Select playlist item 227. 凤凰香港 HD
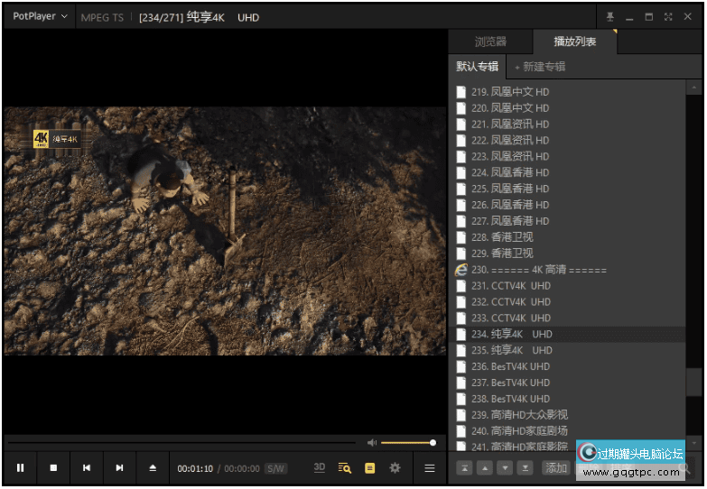This screenshot has height=489, width=707. click(567, 221)
